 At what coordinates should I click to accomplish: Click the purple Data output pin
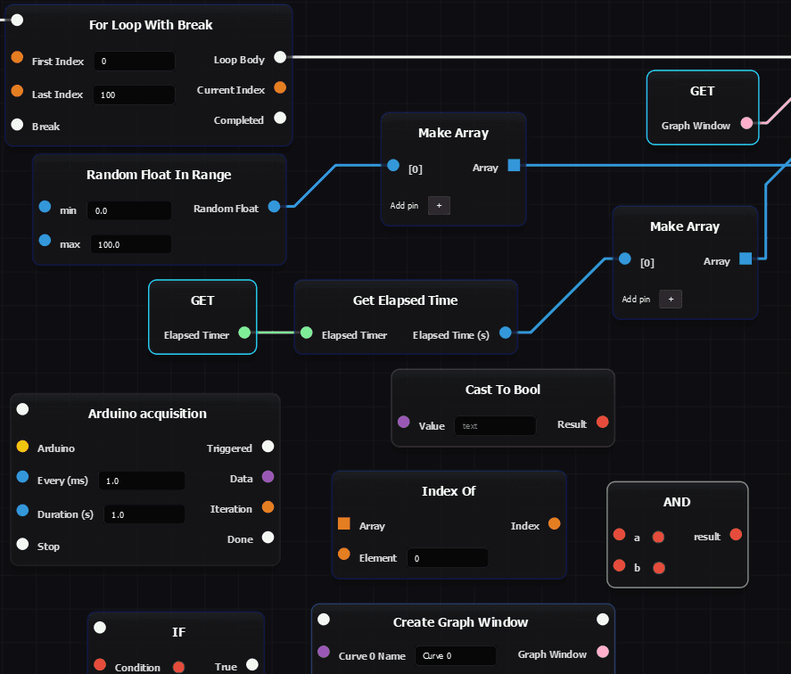(268, 478)
